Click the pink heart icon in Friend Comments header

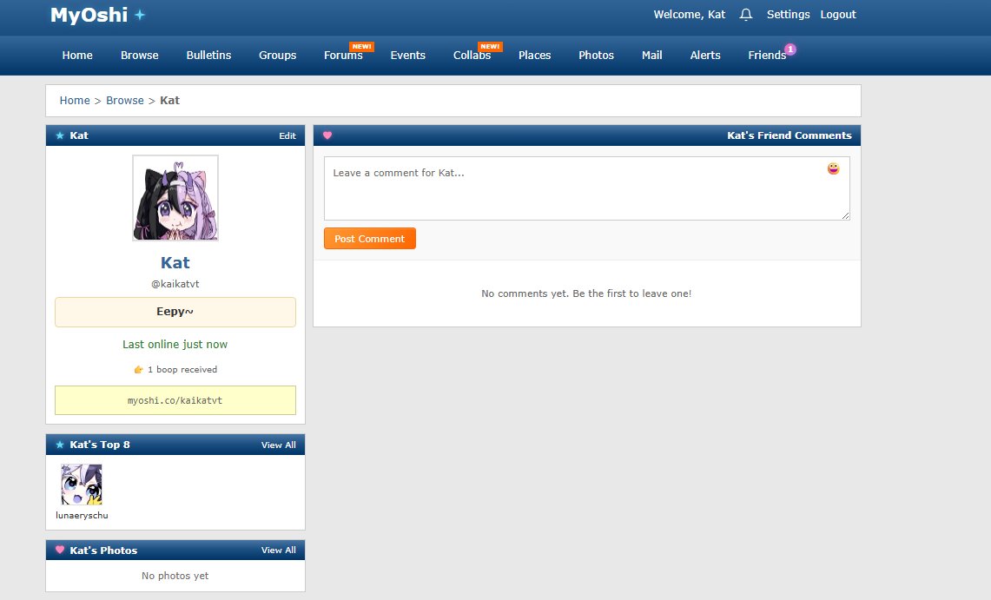point(327,135)
